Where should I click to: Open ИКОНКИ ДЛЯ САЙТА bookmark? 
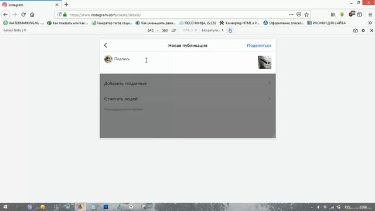(326, 23)
